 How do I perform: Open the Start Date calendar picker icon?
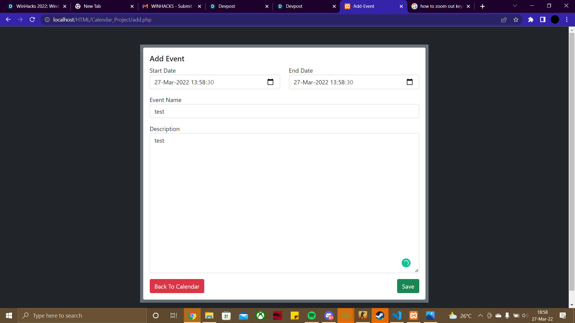(270, 82)
